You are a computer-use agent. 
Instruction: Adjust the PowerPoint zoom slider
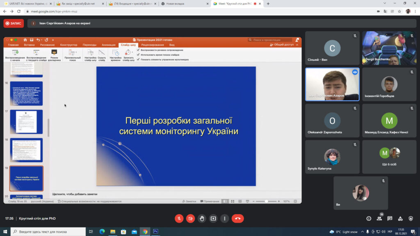coord(267,201)
